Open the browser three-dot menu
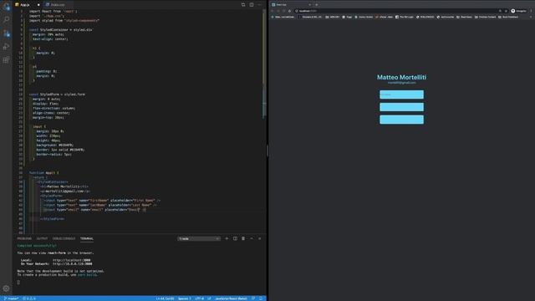Viewport: 535px width, 301px height. 532,11
